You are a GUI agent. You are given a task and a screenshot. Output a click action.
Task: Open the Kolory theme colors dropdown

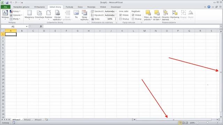[x=15, y=11]
